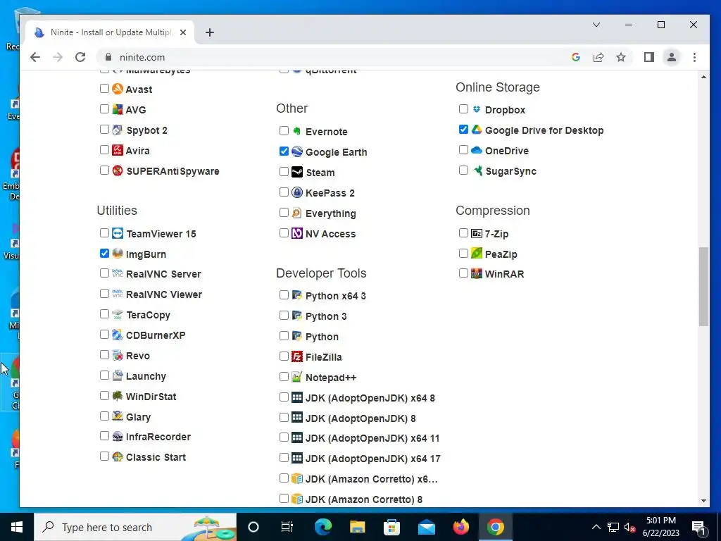Image resolution: width=721 pixels, height=541 pixels.
Task: Open Chrome profile avatar
Action: click(x=671, y=58)
